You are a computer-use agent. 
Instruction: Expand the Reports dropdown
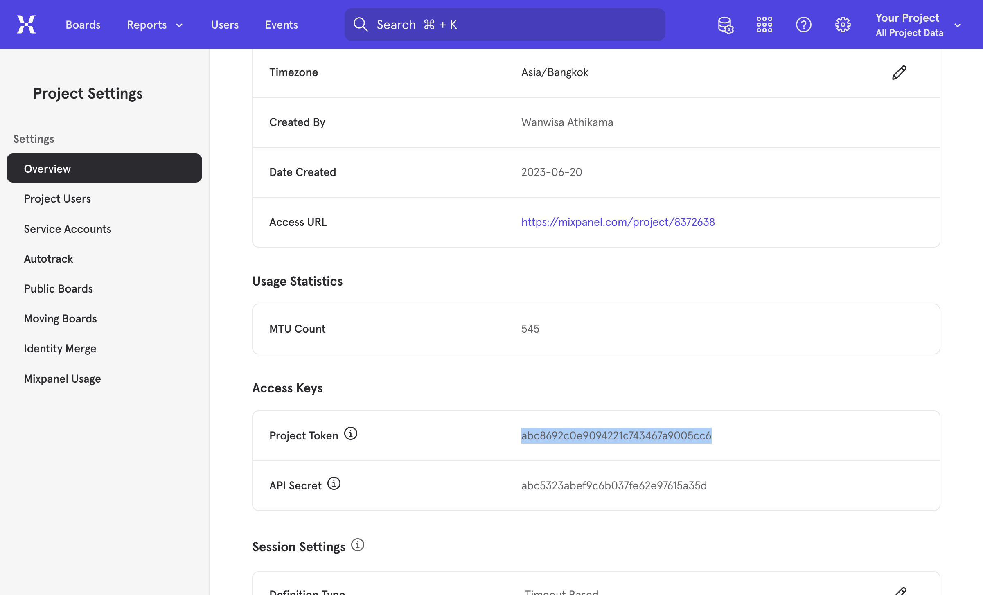click(x=154, y=25)
